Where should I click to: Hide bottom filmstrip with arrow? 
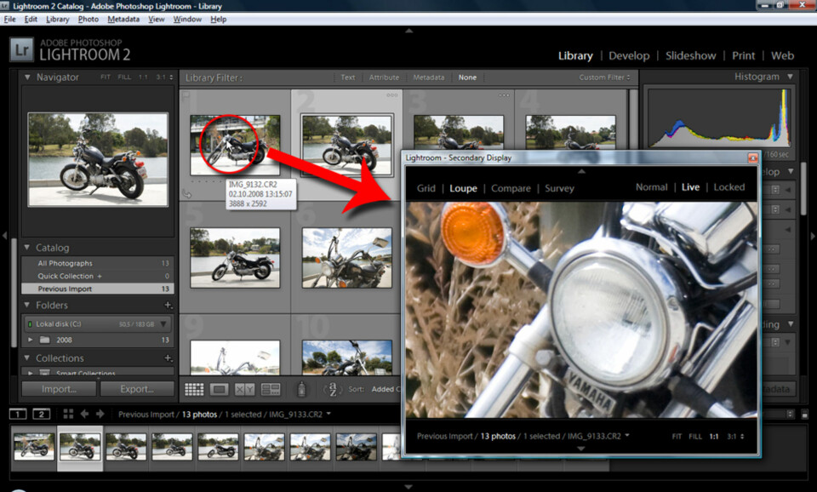pyautogui.click(x=409, y=487)
